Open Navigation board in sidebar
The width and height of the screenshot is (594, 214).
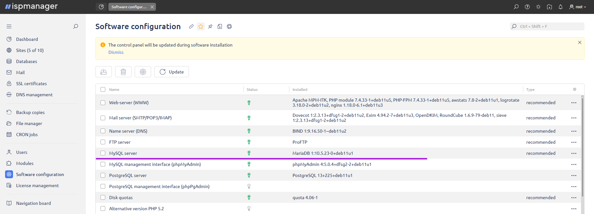coord(33,203)
